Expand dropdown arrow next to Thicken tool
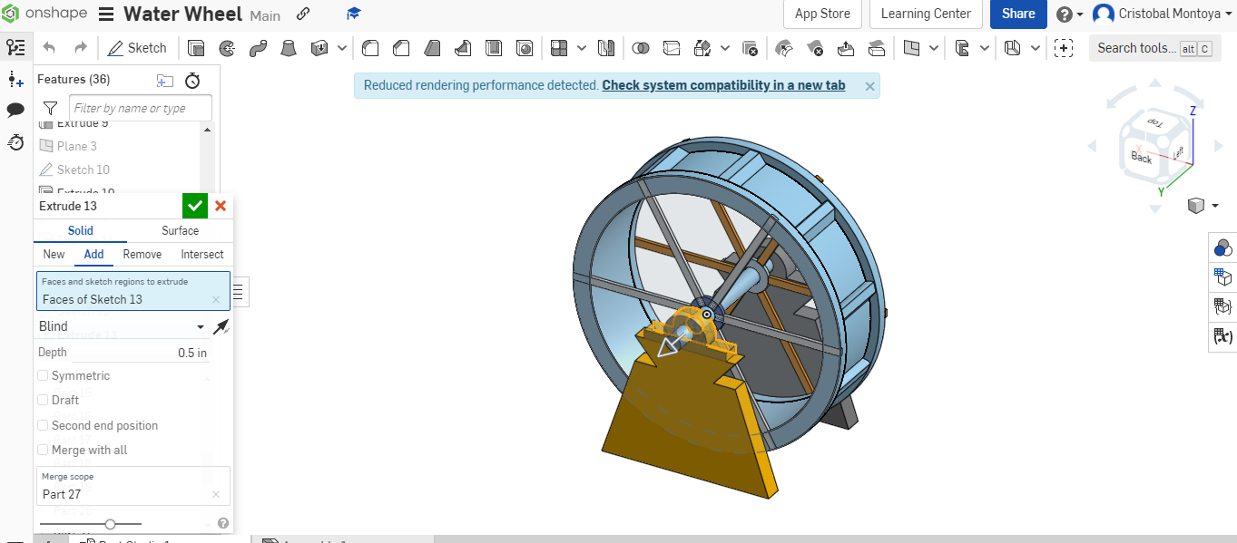This screenshot has width=1237, height=543. coord(342,48)
